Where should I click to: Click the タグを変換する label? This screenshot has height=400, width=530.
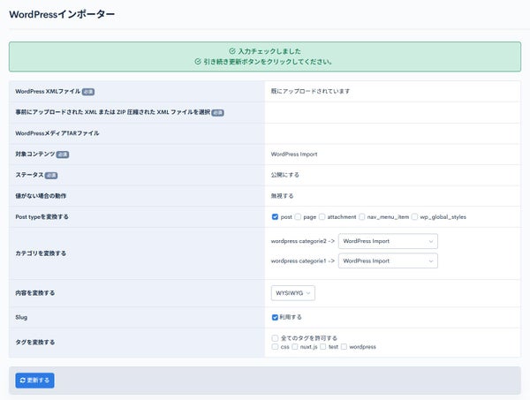coord(34,343)
